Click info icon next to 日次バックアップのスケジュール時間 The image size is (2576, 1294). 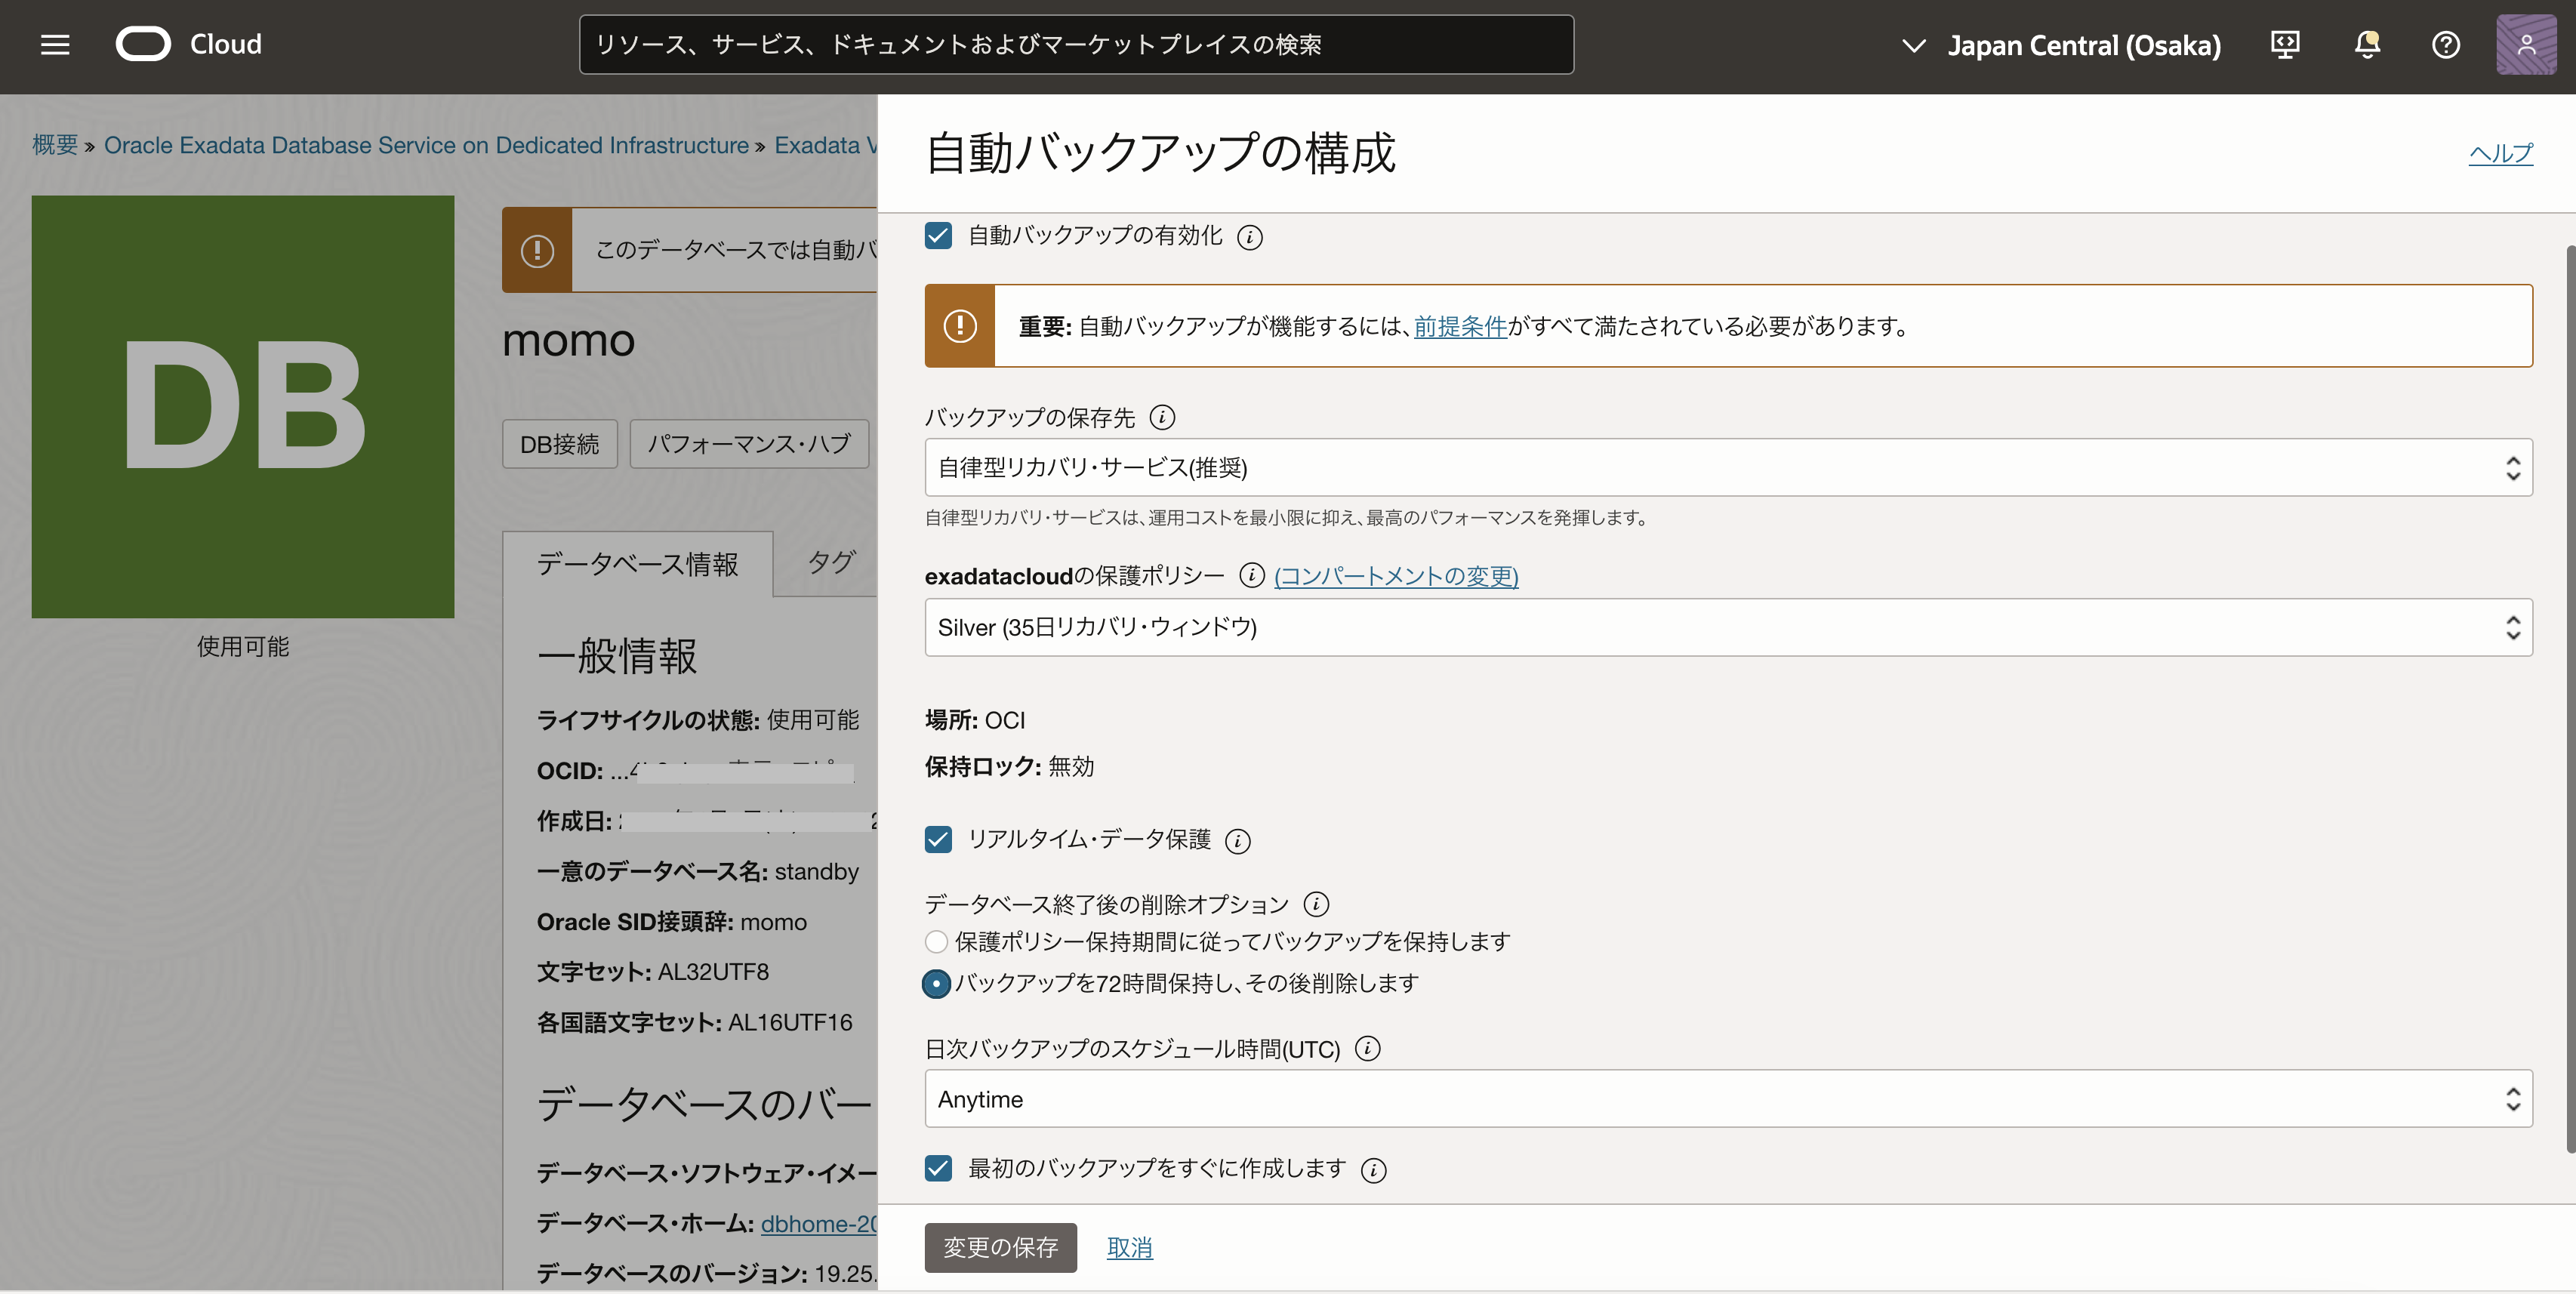coord(1367,1049)
